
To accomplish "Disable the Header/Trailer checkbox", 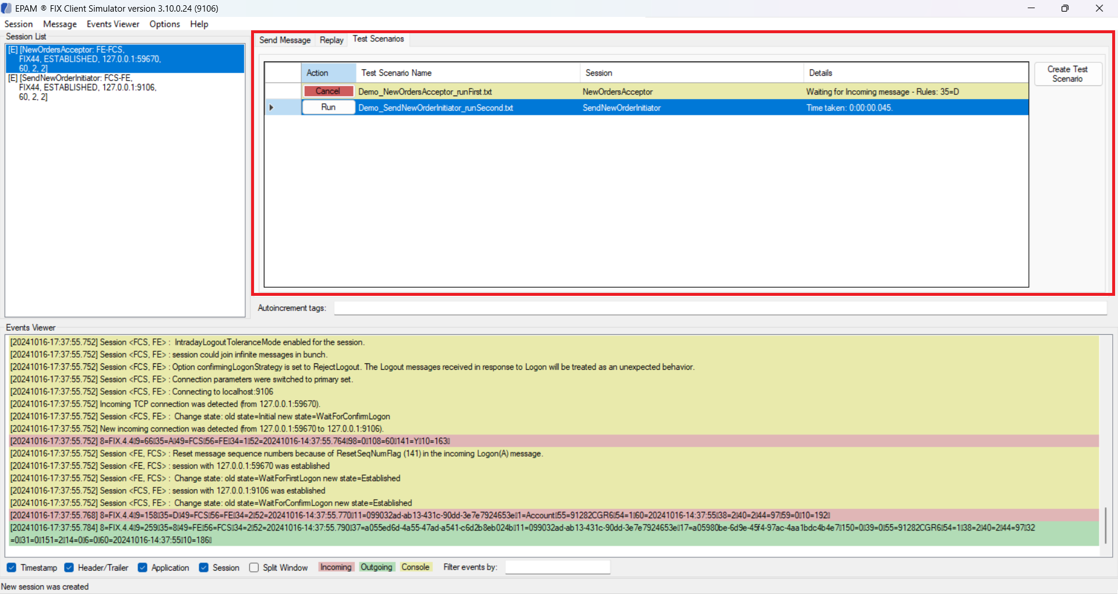I will [x=69, y=568].
